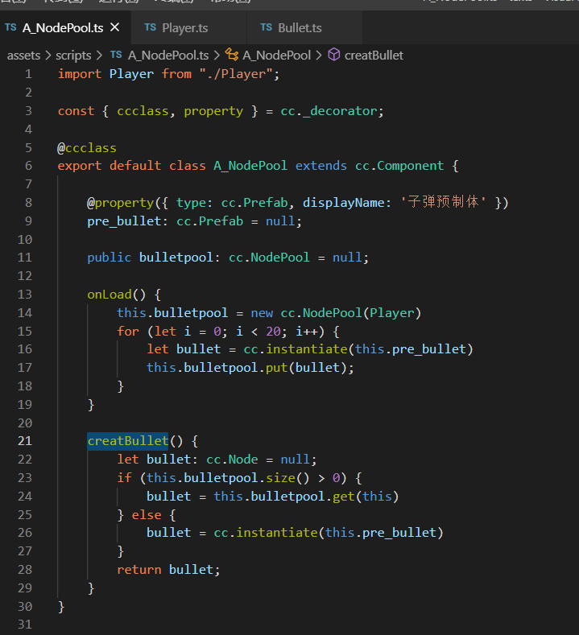The width and height of the screenshot is (579, 635).
Task: Click 'cc.Node' type on line 22
Action: coord(232,460)
